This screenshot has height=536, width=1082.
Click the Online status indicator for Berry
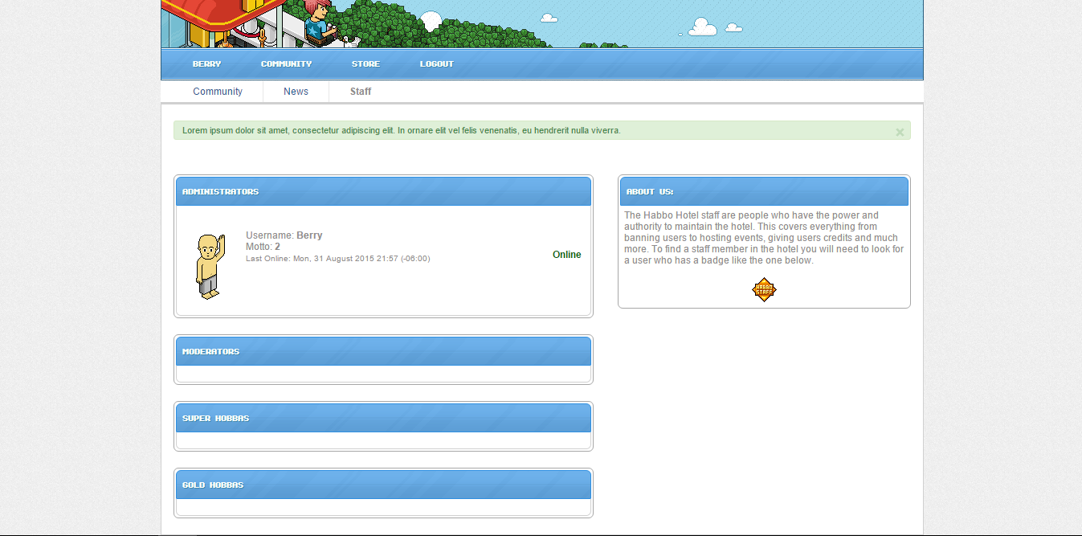click(x=566, y=254)
